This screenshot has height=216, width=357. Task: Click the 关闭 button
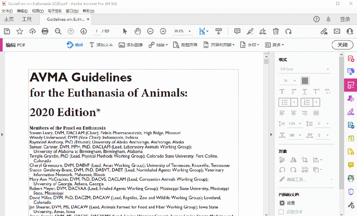(x=342, y=45)
